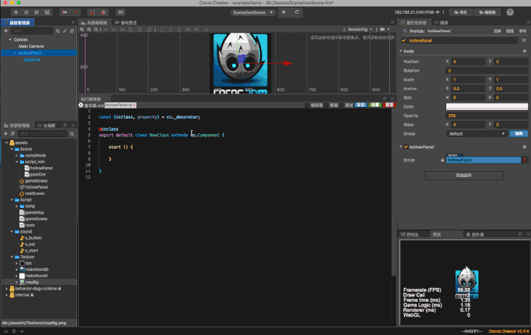Screen dimensions: 531x335
Task: Refresh the hierarchy panel
Action: [72, 31]
